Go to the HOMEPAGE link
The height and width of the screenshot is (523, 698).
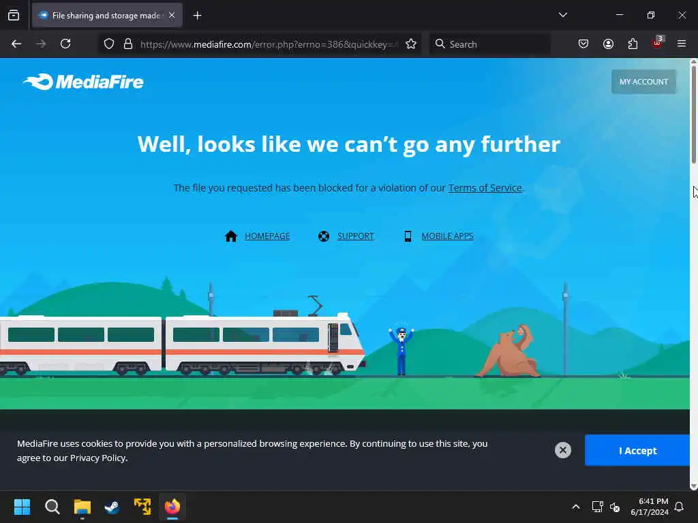[x=267, y=236]
